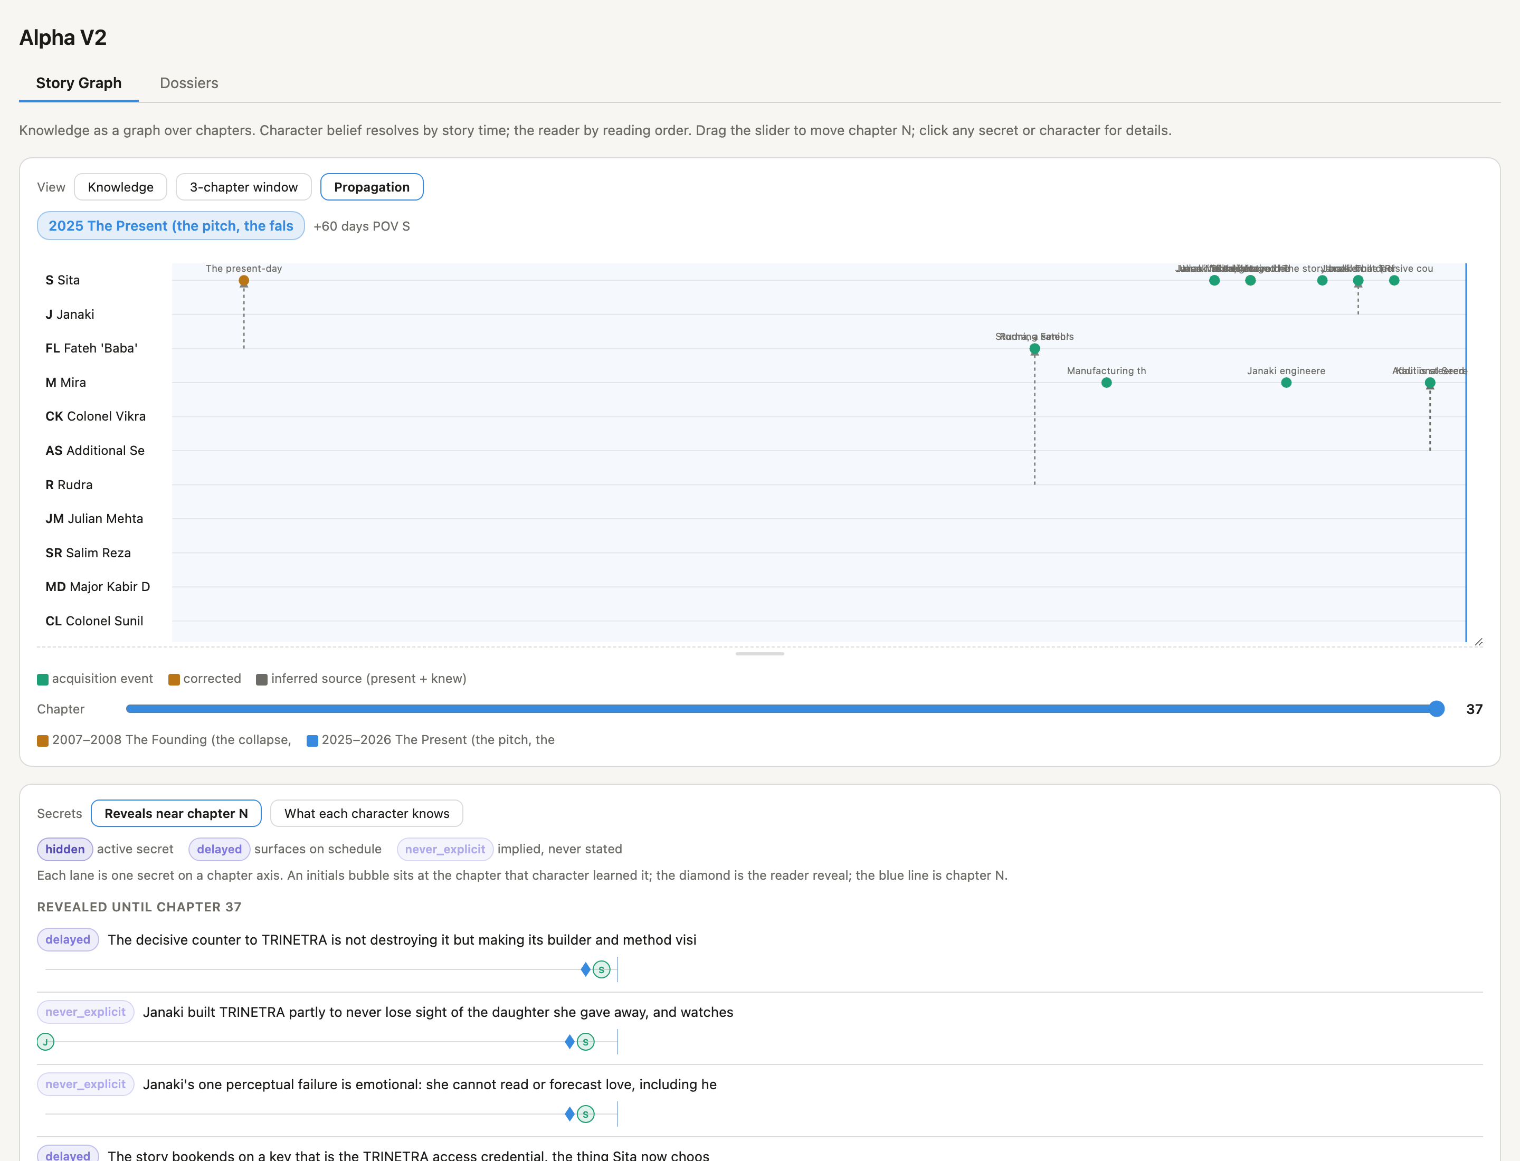Click diamond on Janaki built TRINETRA lane
The height and width of the screenshot is (1161, 1520).
click(x=569, y=1042)
